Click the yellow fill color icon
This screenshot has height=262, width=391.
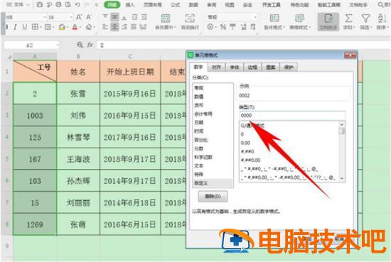[62, 27]
